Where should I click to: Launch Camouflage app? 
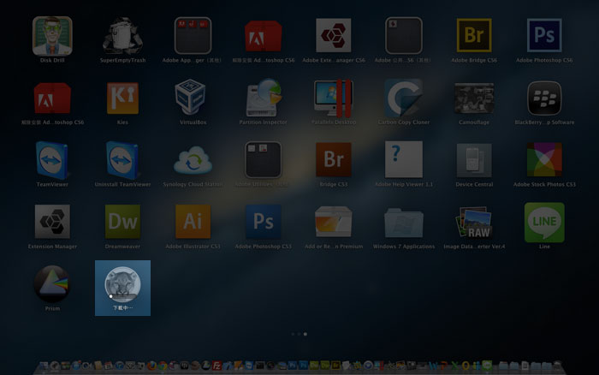(474, 98)
